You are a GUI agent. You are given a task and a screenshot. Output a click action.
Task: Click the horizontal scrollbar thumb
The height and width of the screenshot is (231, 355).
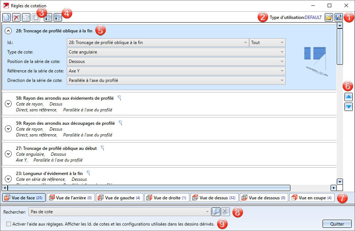click(x=149, y=188)
